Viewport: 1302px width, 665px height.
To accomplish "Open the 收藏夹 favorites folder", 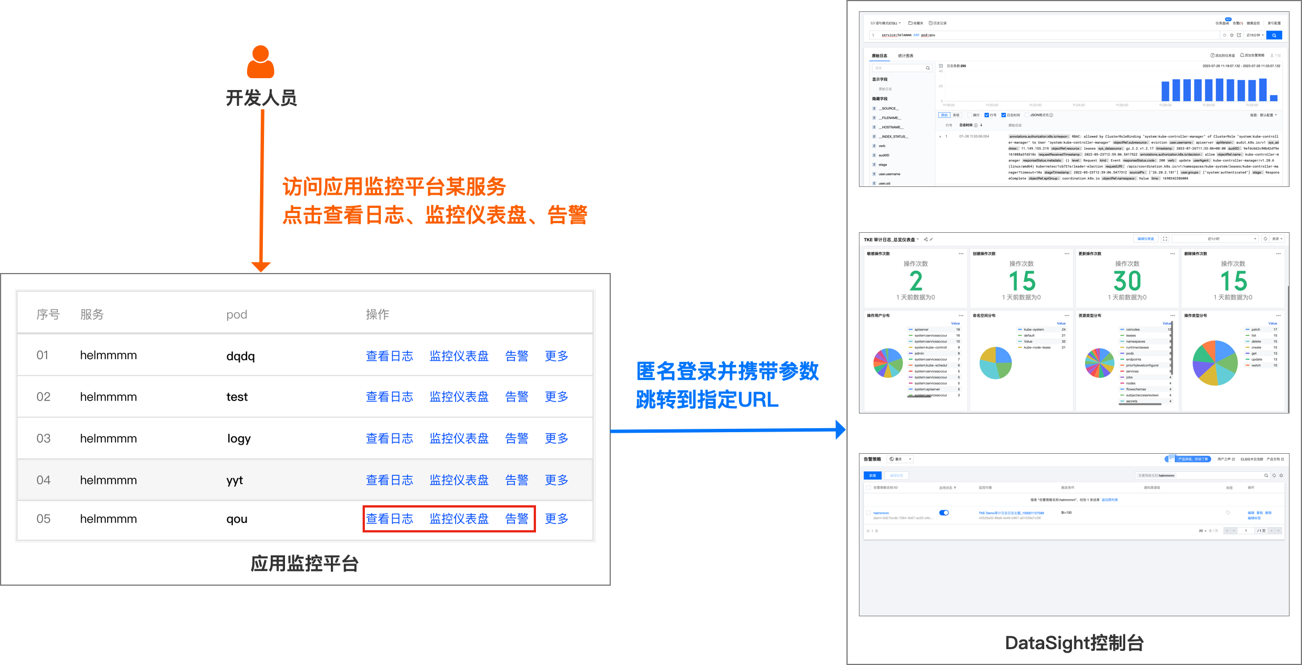I will coord(916,23).
